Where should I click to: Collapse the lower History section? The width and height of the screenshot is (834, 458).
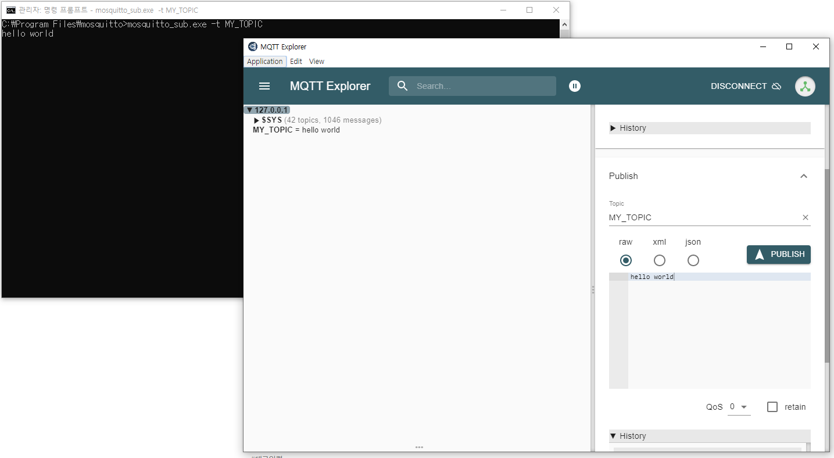[710, 436]
